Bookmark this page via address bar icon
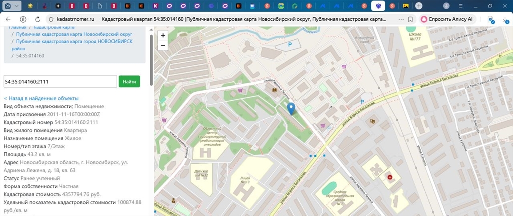The width and height of the screenshot is (513, 216). coord(410,19)
